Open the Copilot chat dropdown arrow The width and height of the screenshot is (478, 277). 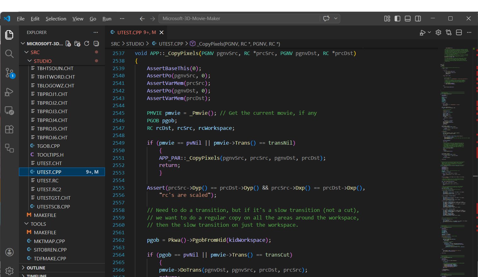point(336,19)
